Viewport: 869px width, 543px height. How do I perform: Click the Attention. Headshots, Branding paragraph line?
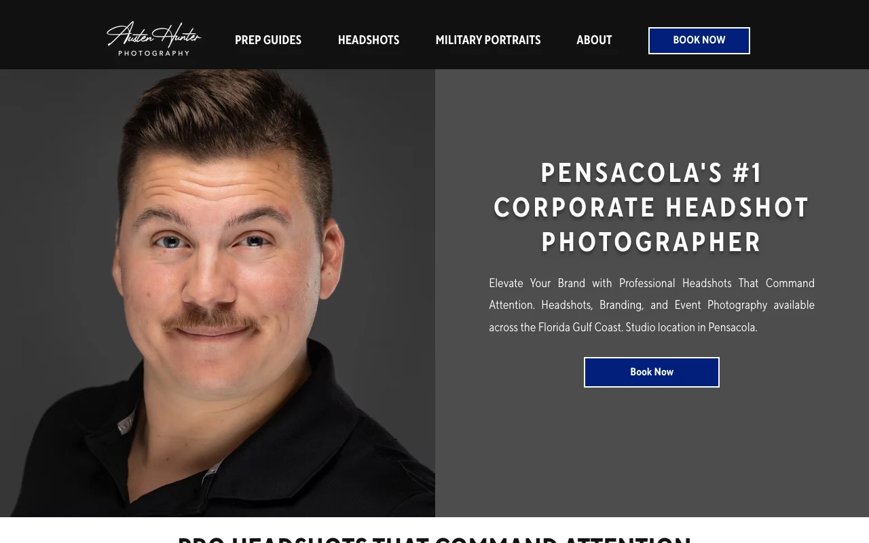pos(652,305)
